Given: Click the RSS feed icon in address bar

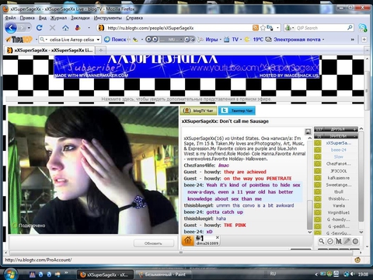Looking at the screenshot, I should (256, 28).
